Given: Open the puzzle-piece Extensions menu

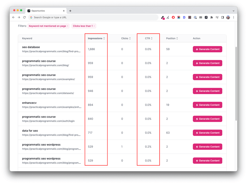Looking at the screenshot, I should (211, 17).
